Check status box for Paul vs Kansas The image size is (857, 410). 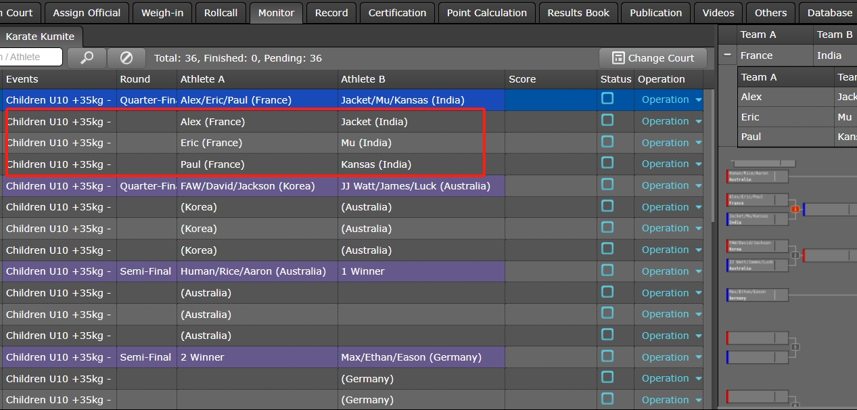click(x=607, y=163)
